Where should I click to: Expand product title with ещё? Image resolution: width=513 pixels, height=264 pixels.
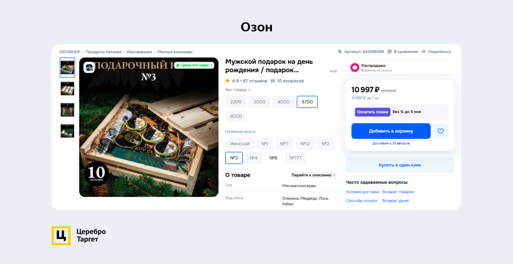pos(333,71)
